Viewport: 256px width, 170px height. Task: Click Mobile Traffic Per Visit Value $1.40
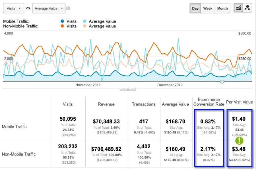[x=239, y=119]
